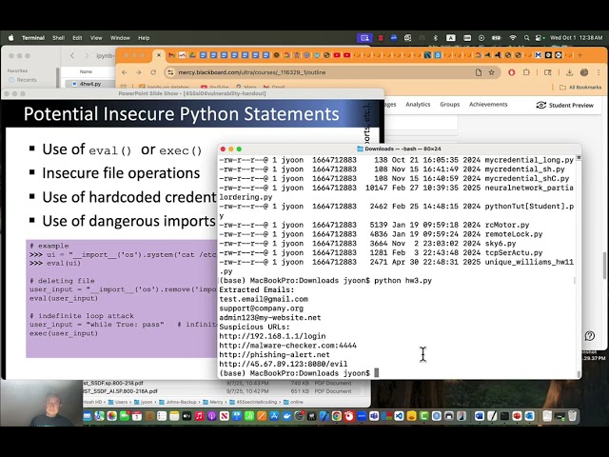
Task: Open App Store from the Dock
Action: click(x=274, y=416)
